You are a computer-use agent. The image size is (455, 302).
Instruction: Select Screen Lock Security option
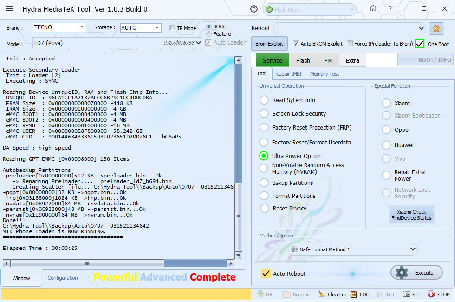click(264, 113)
